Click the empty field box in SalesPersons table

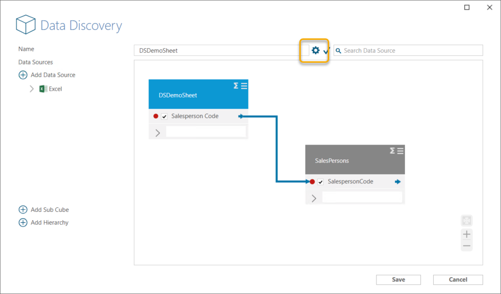[363, 197]
